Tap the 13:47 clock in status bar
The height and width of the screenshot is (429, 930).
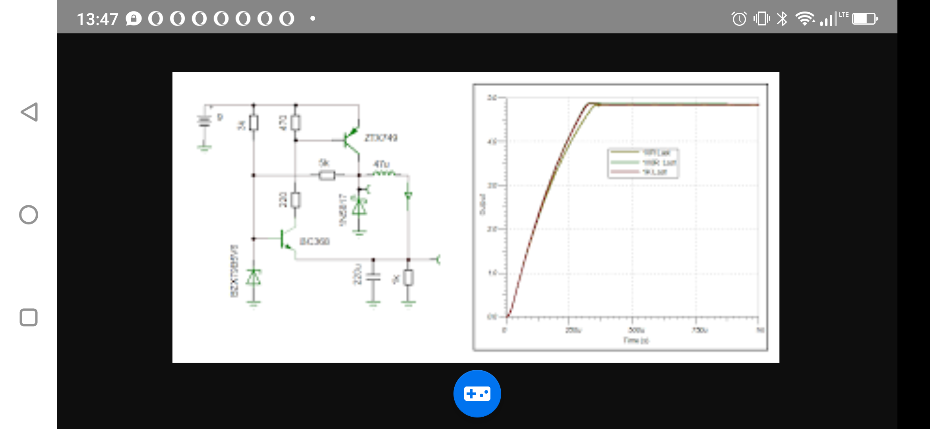[x=97, y=19]
